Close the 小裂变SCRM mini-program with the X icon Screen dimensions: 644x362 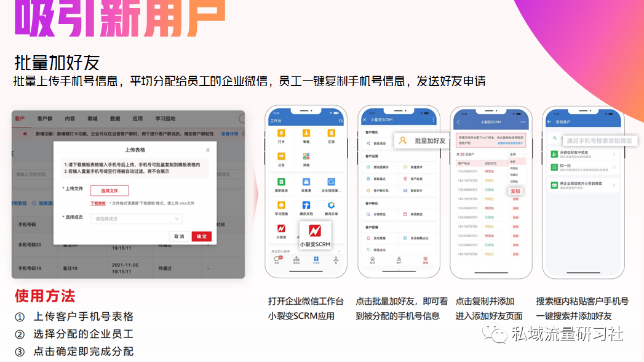pyautogui.click(x=364, y=120)
